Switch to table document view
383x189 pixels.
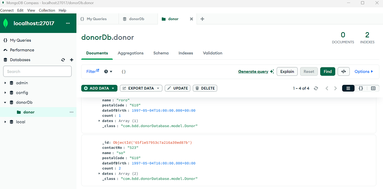(373, 88)
